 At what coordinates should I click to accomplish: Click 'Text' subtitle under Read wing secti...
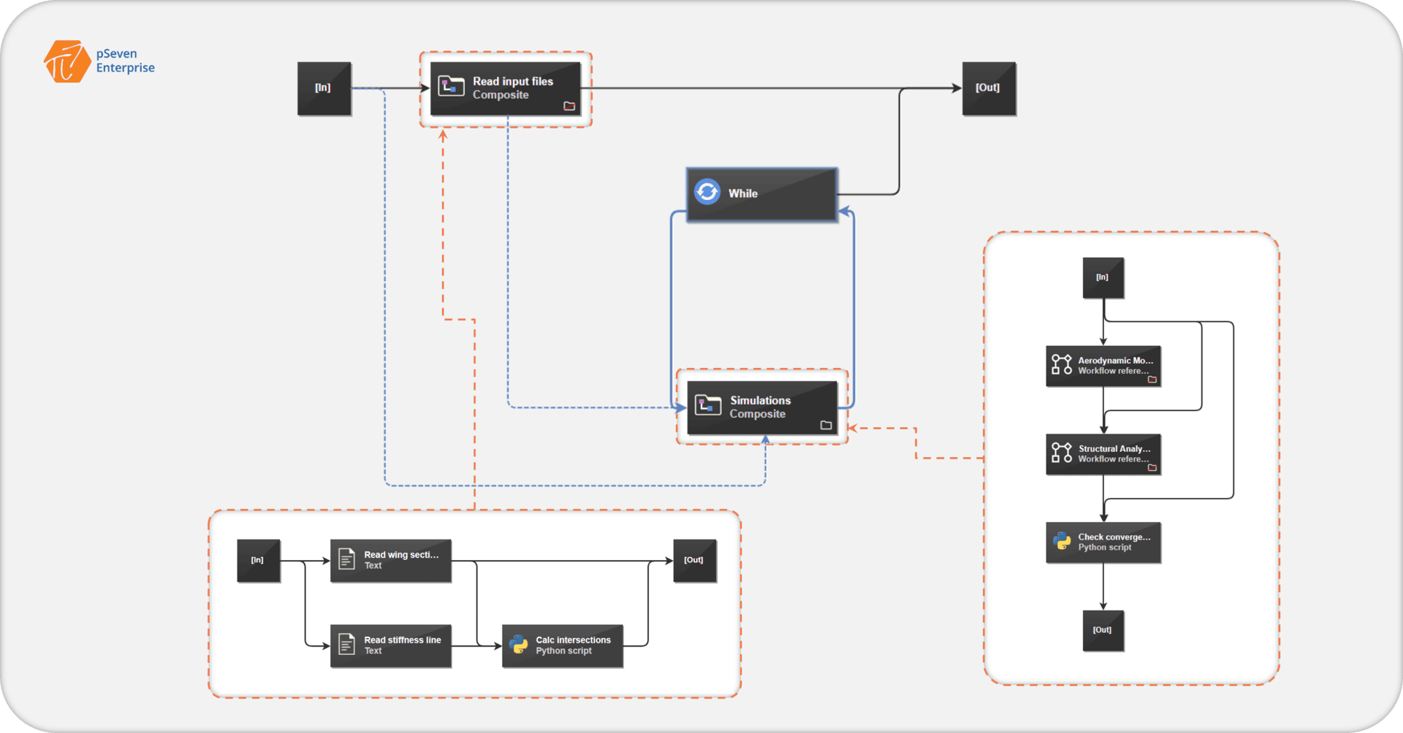pyautogui.click(x=373, y=566)
